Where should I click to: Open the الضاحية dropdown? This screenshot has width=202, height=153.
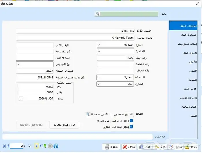(x=115, y=51)
